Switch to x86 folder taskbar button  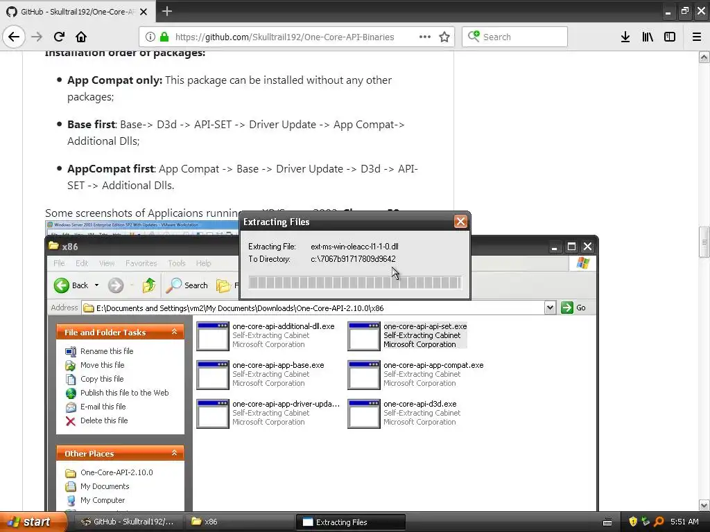point(240,522)
